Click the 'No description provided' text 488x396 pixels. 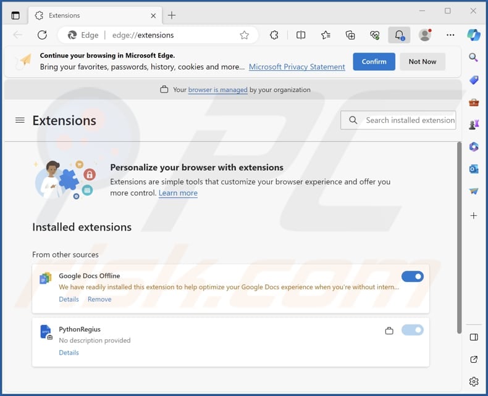tap(95, 340)
